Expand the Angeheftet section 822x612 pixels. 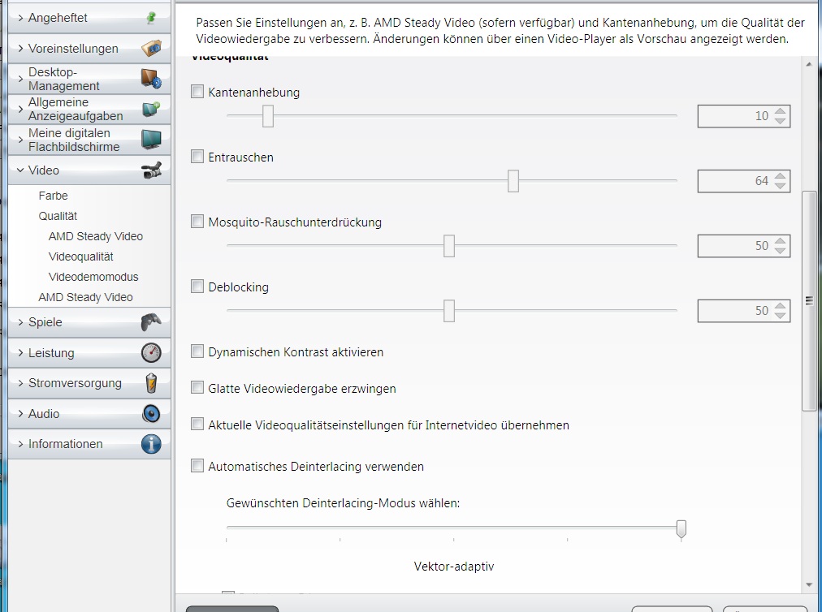[x=20, y=18]
